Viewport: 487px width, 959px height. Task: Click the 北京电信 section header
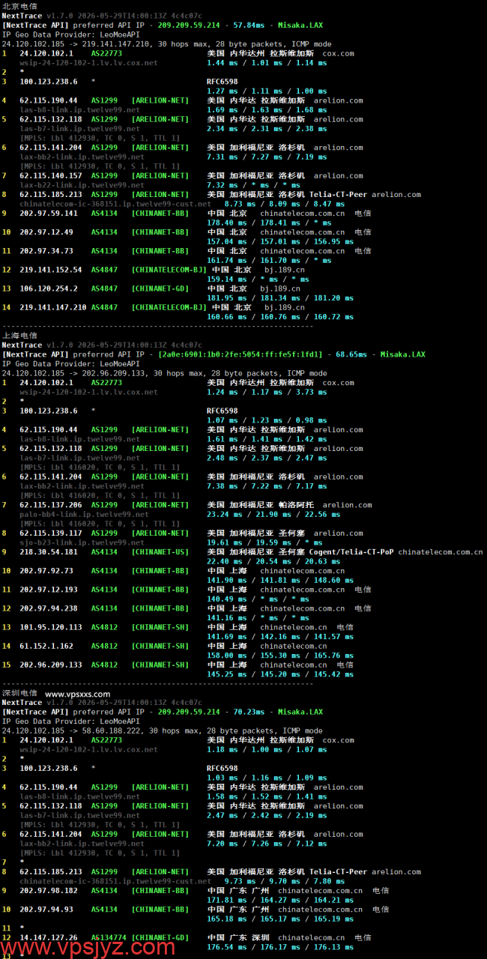(x=19, y=7)
